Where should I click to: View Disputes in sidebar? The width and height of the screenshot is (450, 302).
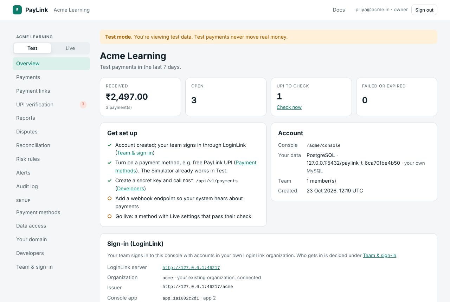tap(51, 132)
